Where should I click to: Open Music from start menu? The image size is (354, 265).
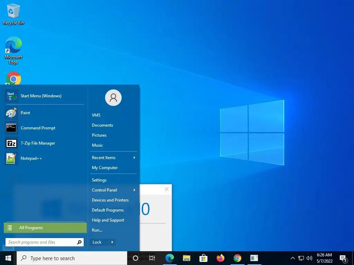[x=97, y=145]
